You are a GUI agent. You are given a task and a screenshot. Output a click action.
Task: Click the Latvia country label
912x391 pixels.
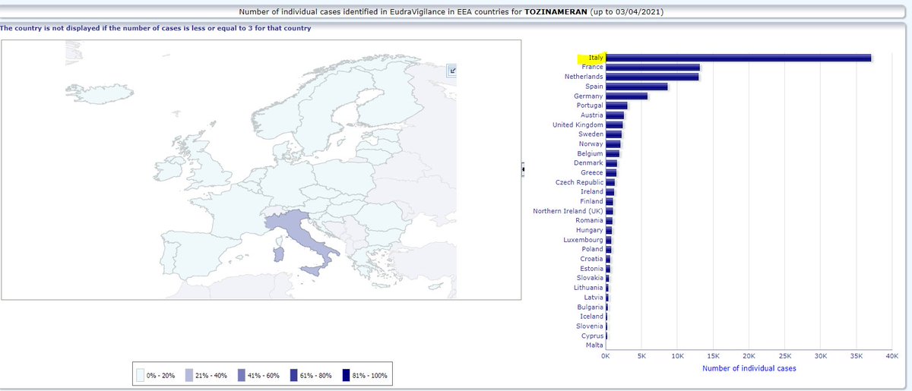pos(593,297)
